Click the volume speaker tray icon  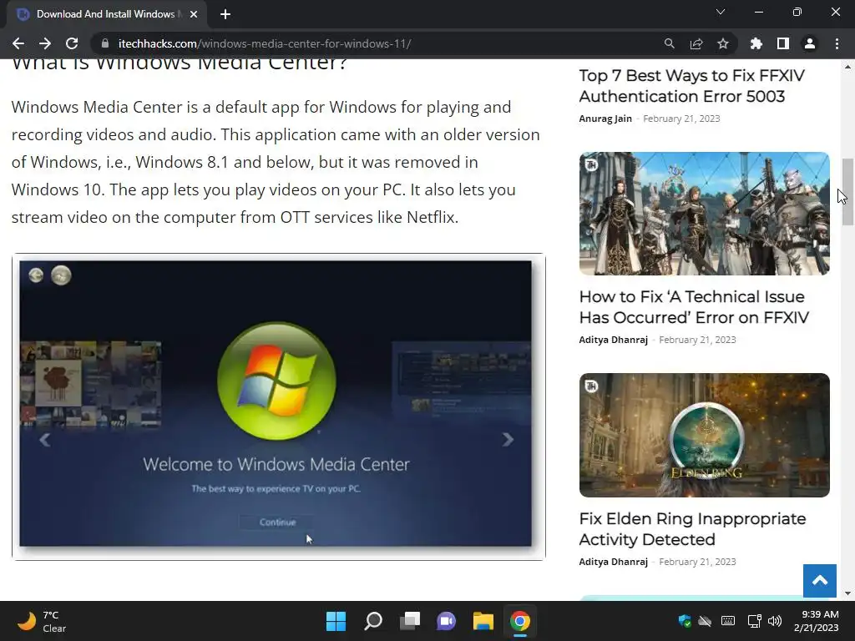tap(775, 621)
